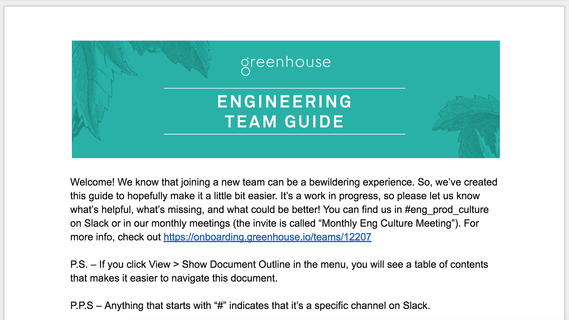This screenshot has height=320, width=569.
Task: Place cursor in the P.S. paragraph
Action: pyautogui.click(x=279, y=271)
